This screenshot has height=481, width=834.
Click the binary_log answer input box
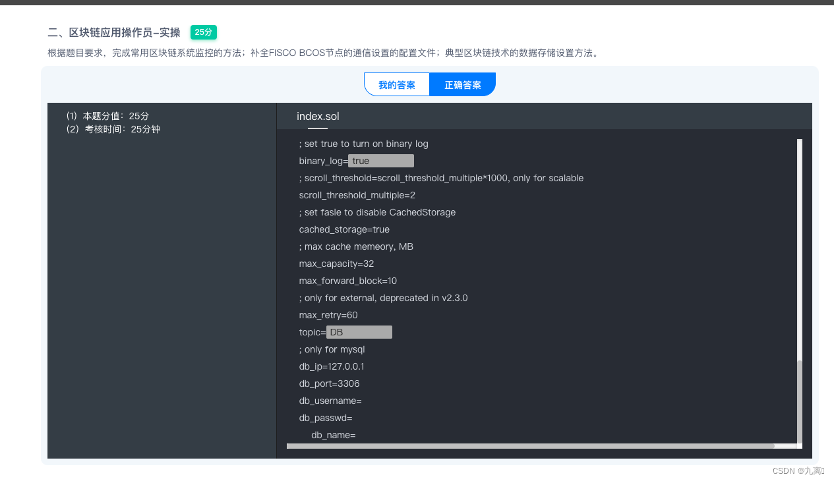[x=380, y=160]
